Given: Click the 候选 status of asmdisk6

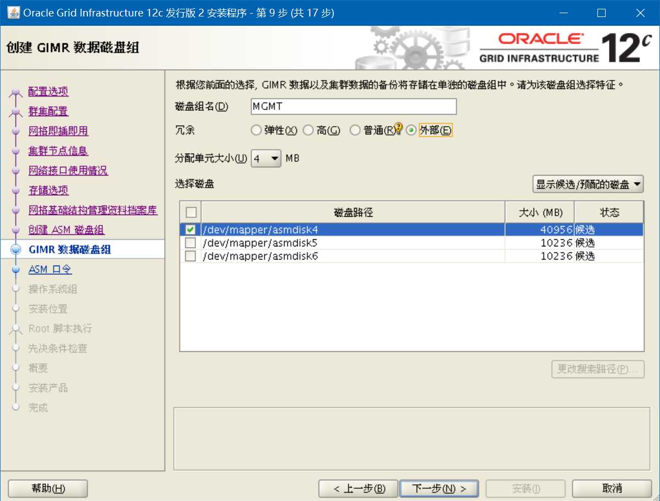Looking at the screenshot, I should tap(609, 256).
